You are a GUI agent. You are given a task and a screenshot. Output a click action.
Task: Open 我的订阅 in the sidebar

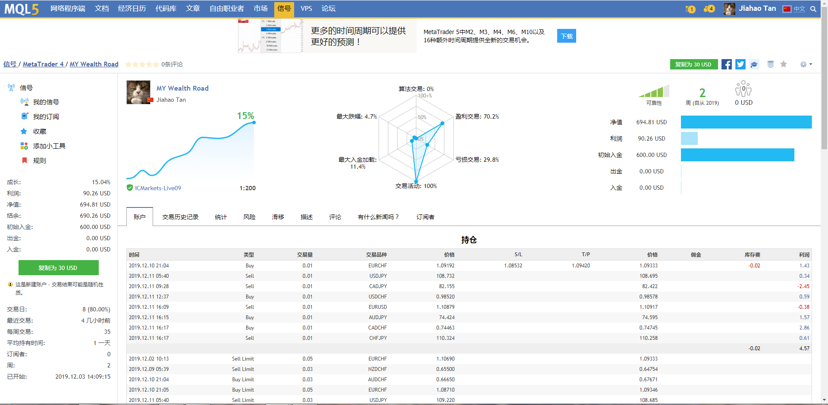coord(46,116)
